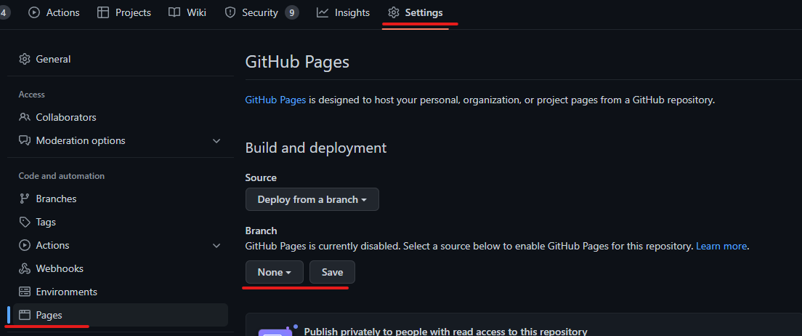The width and height of the screenshot is (802, 336).
Task: Click the Branches git-branch icon
Action: click(25, 199)
